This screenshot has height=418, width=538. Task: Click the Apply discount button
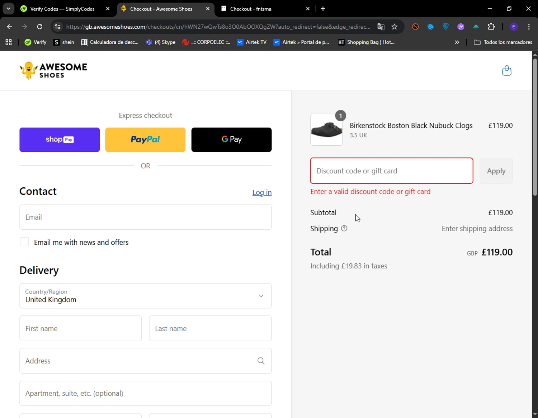(496, 171)
